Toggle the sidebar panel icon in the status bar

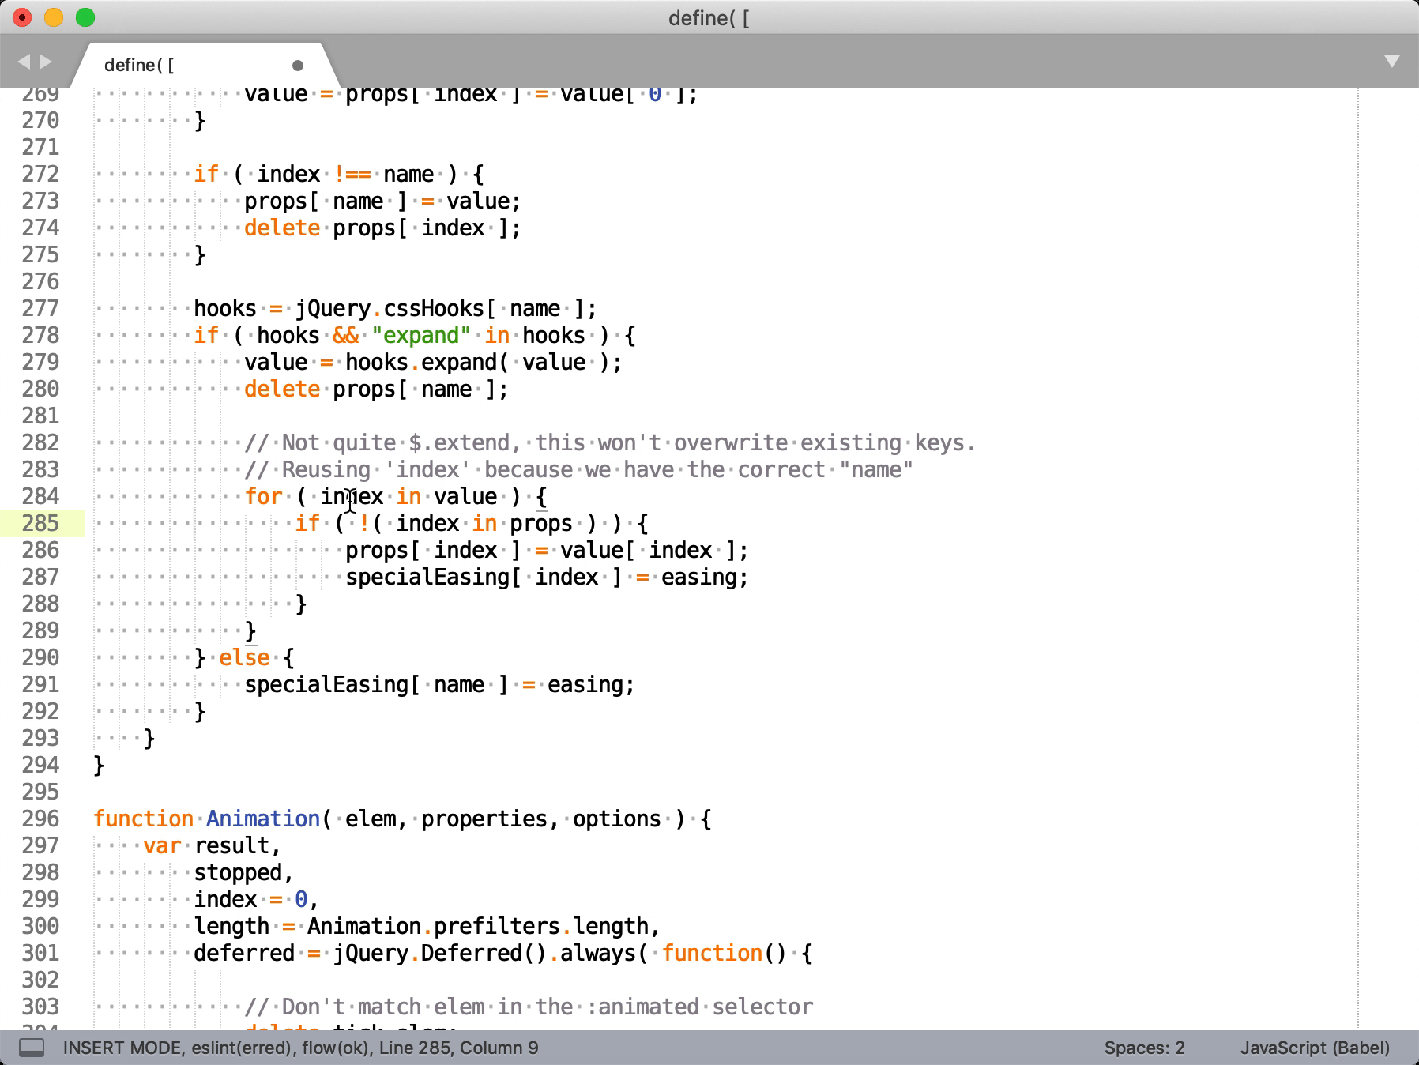pos(32,1048)
